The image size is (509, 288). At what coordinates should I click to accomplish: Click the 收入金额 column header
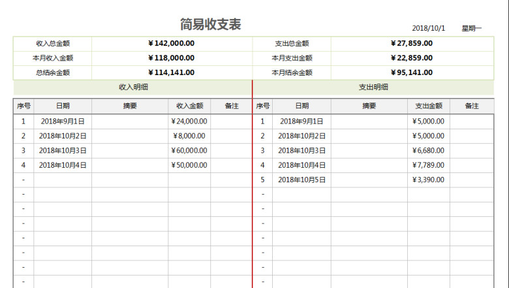point(190,106)
